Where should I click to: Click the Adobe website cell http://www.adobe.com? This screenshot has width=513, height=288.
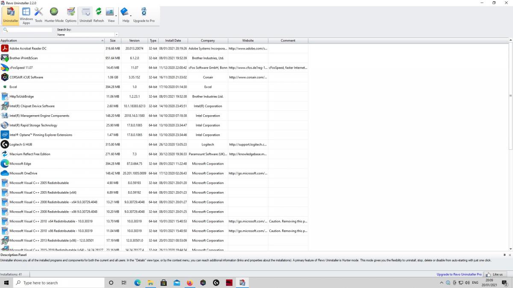point(248,48)
